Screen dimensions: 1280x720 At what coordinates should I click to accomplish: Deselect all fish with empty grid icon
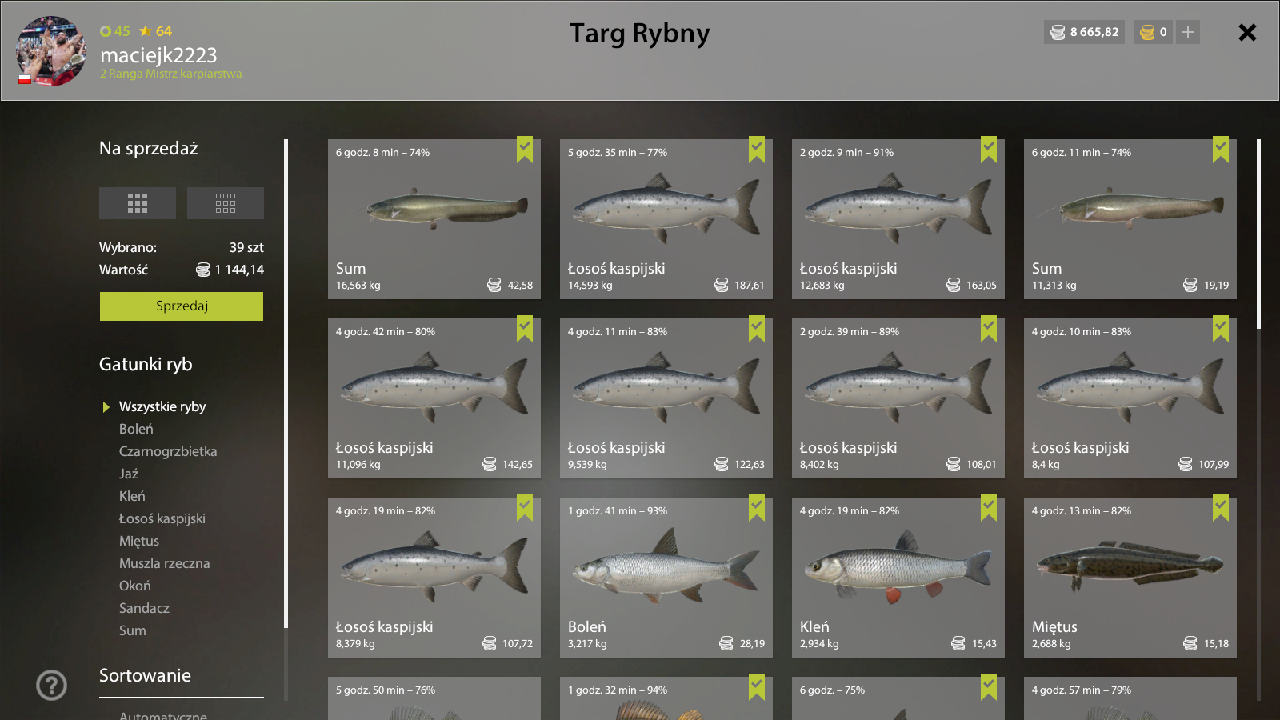(x=226, y=203)
